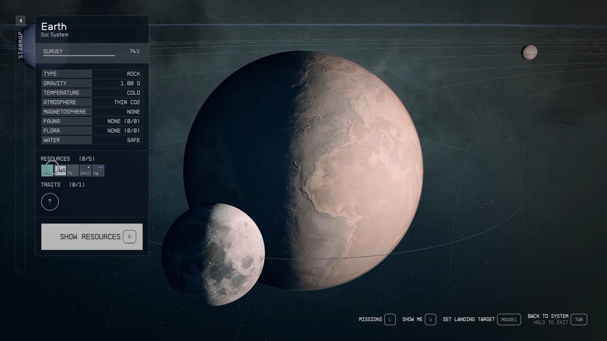This screenshot has height=341, width=607.
Task: Click the THIN CO2 atmosphere value
Action: (127, 102)
